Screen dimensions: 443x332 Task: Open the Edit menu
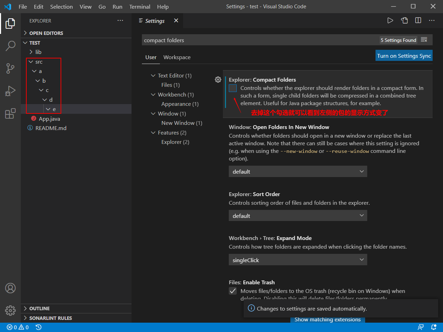coord(38,7)
